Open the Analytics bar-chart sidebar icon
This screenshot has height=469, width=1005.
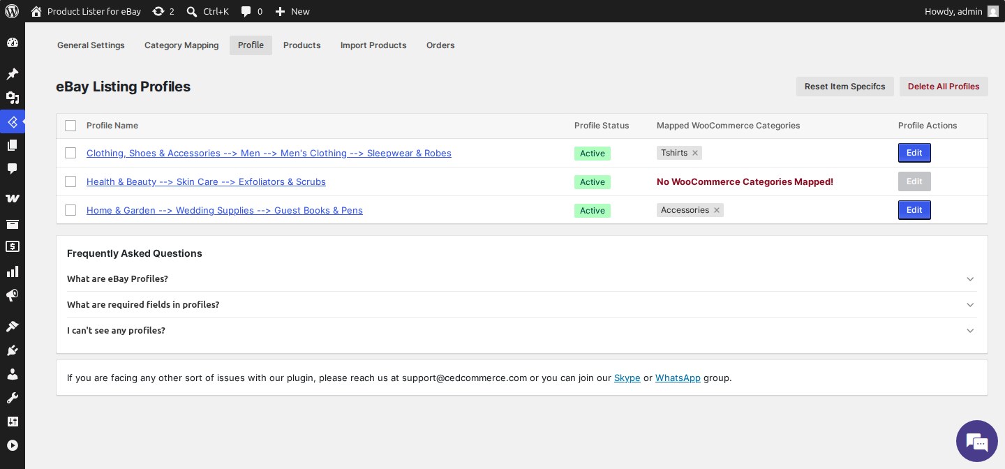click(12, 271)
